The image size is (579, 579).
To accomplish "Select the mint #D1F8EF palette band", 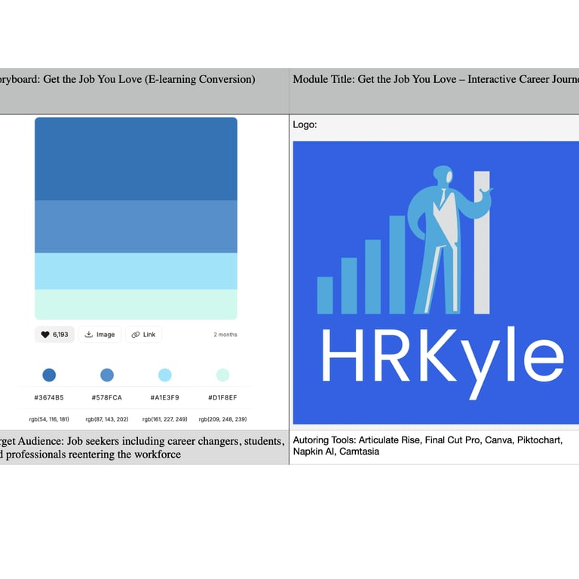I will [136, 305].
